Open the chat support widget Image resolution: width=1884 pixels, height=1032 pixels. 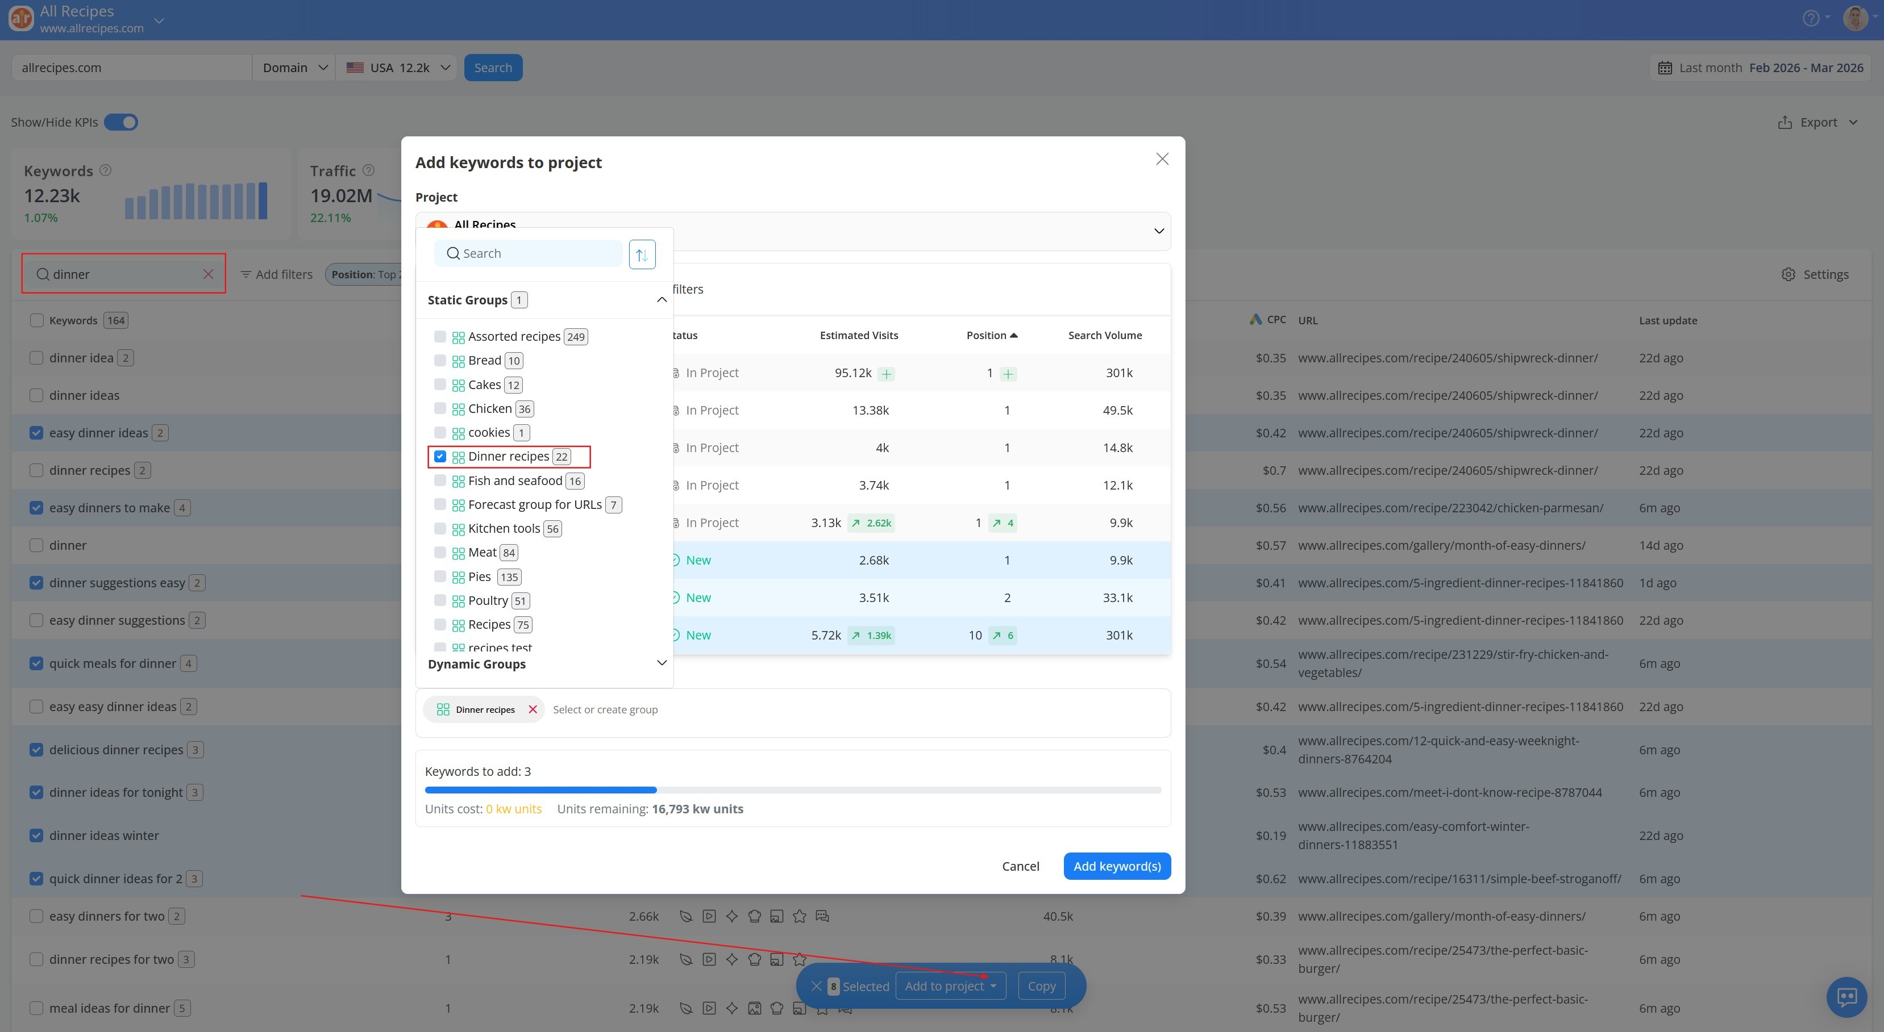[1846, 997]
